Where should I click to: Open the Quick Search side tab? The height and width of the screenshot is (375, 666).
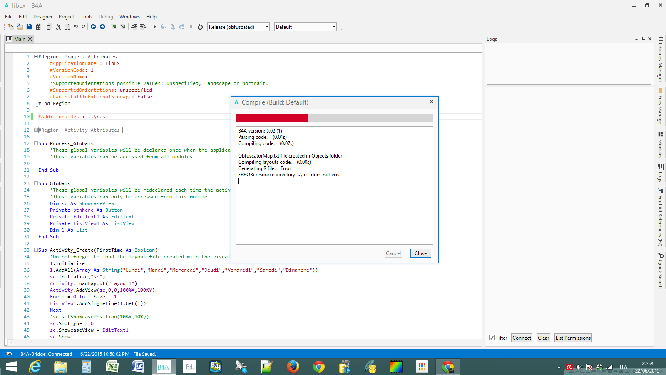tap(661, 270)
